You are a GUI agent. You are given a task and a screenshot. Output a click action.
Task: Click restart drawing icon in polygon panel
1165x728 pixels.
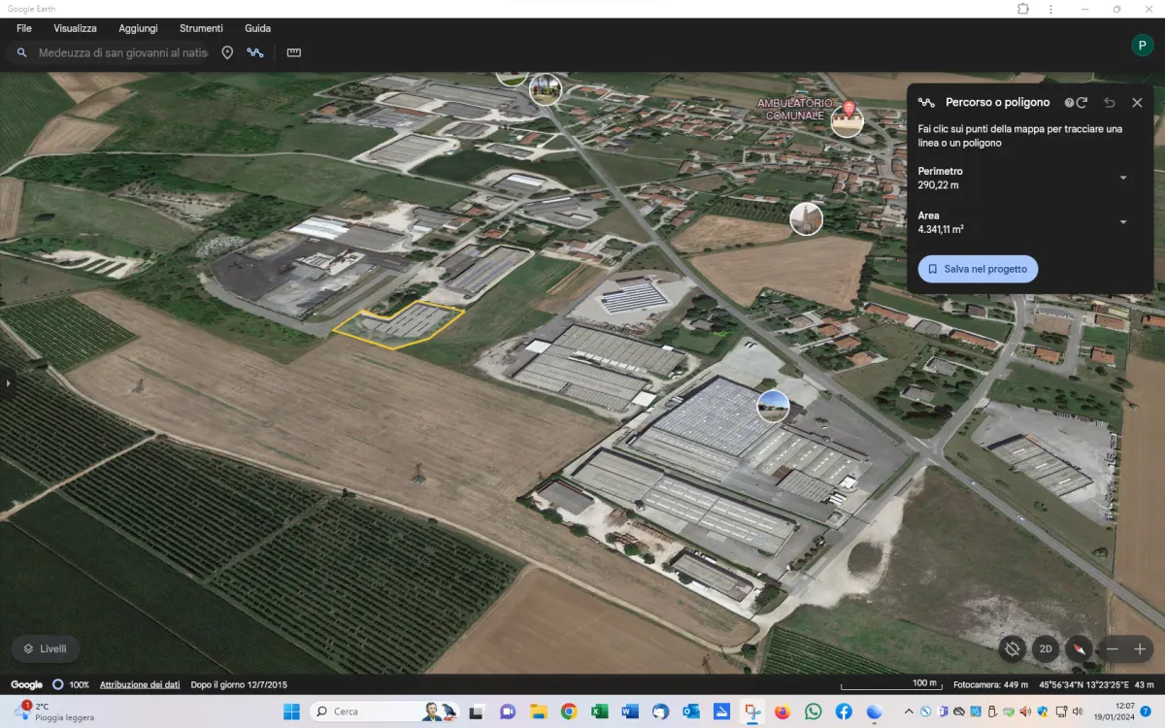tap(1082, 102)
